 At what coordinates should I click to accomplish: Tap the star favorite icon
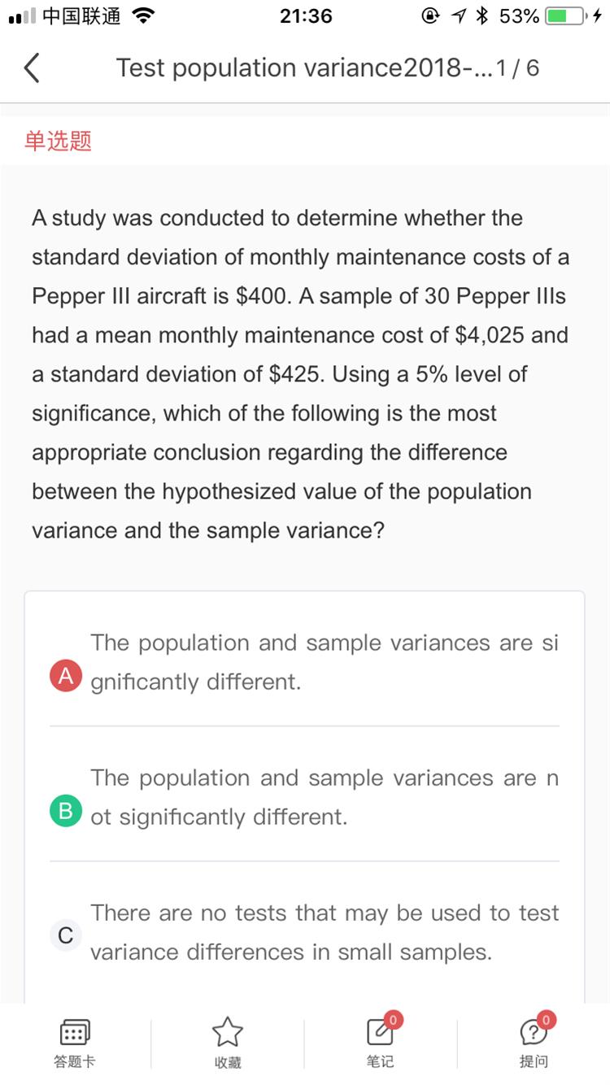tap(228, 1031)
